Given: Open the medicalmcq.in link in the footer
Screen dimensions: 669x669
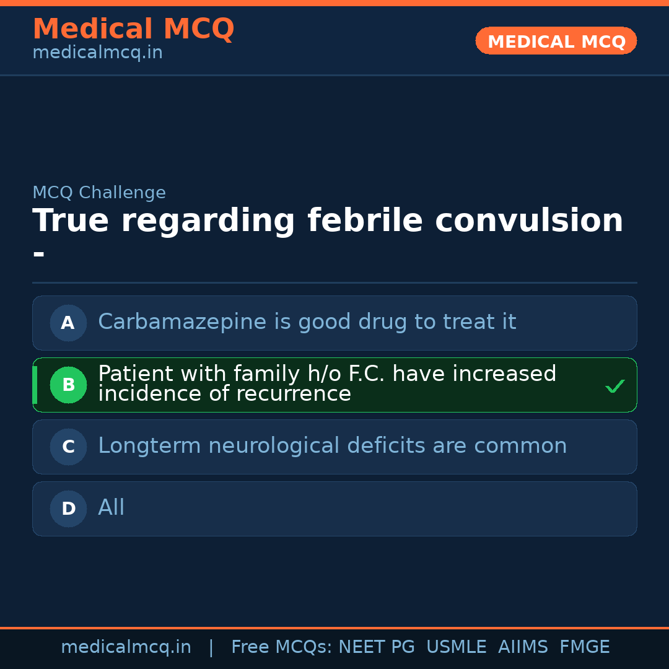Looking at the screenshot, I should (126, 647).
